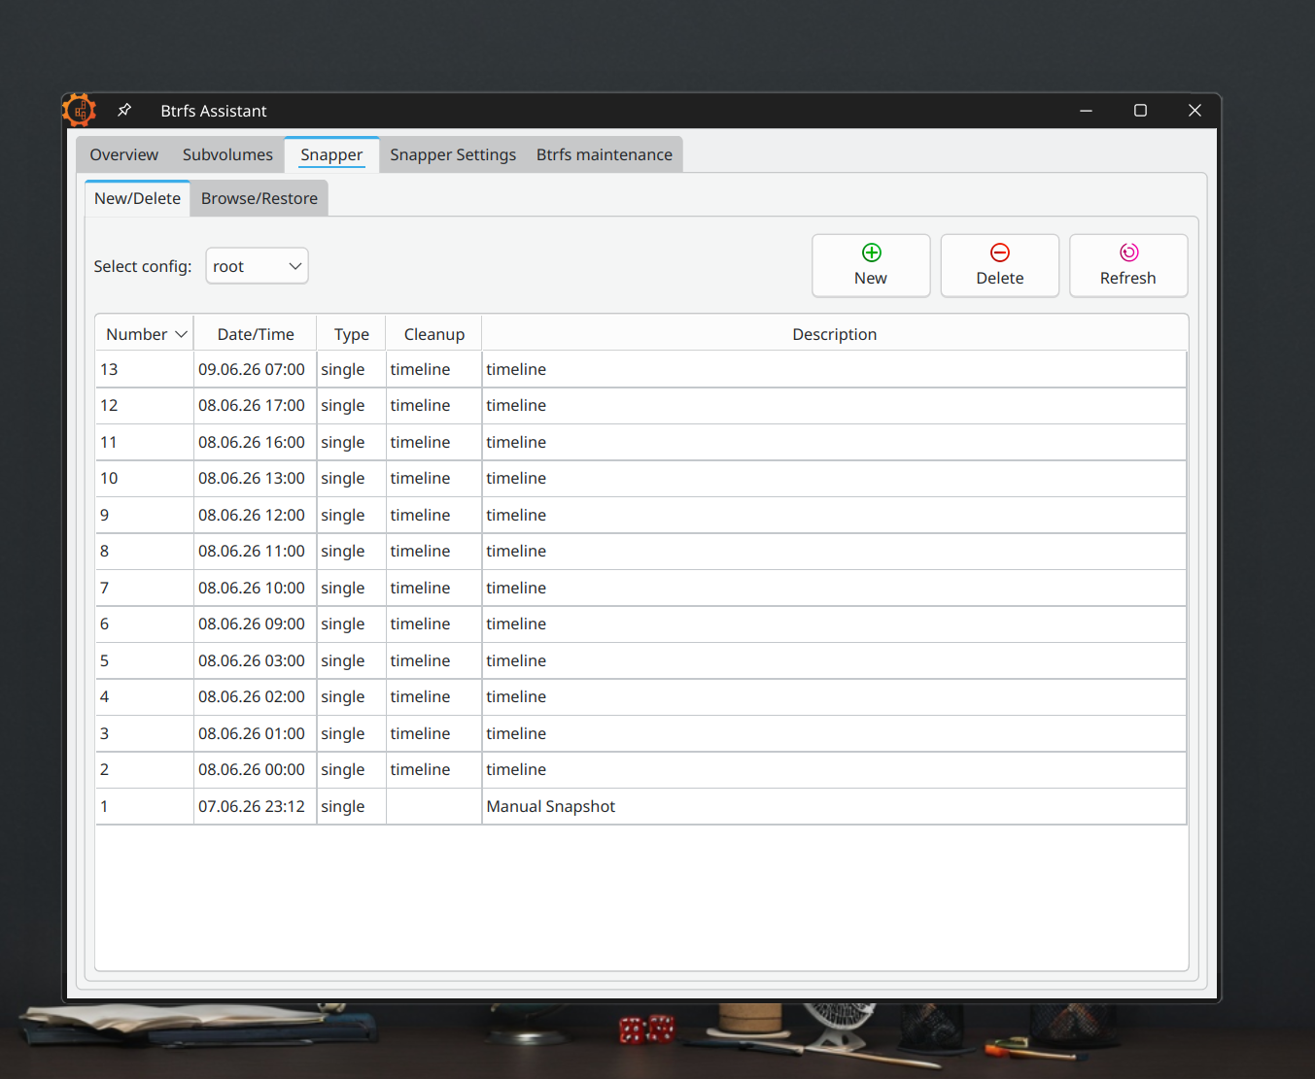The image size is (1315, 1079).
Task: Click the single type cell in row 1
Action: point(352,806)
